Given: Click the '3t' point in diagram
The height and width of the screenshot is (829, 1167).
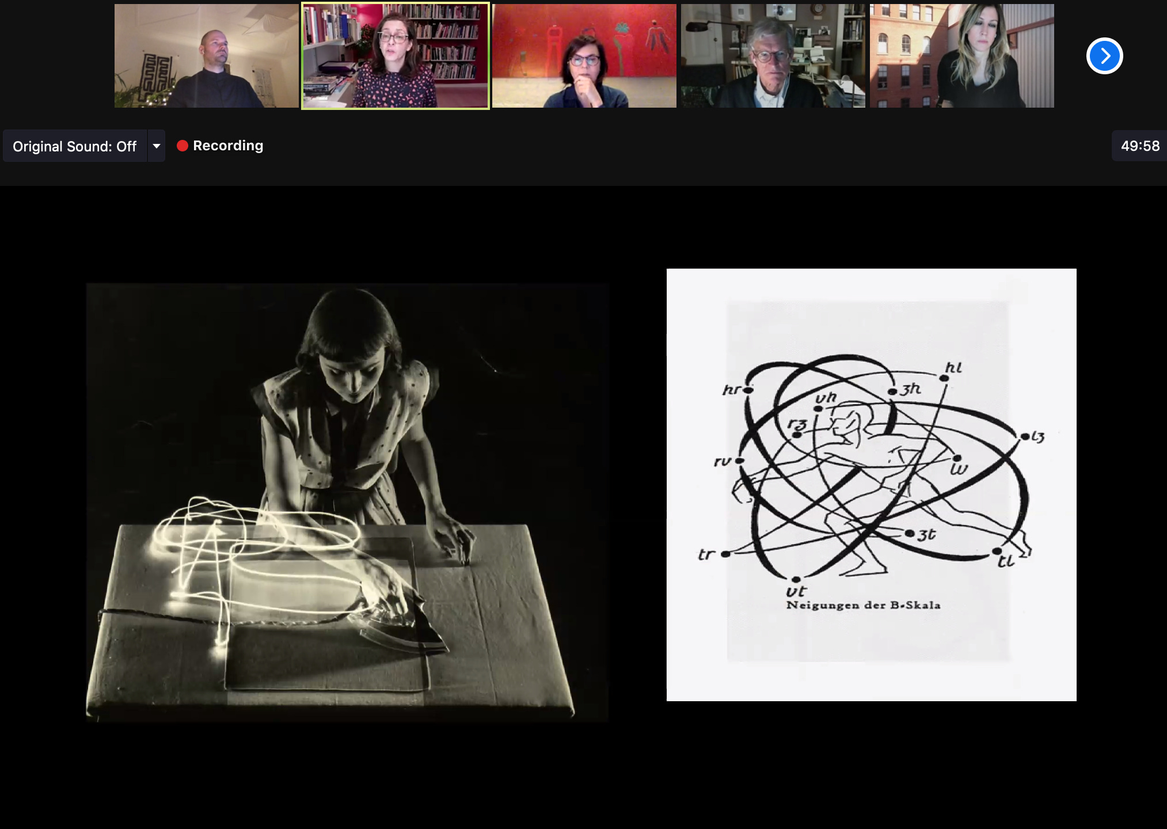Looking at the screenshot, I should 910,534.
